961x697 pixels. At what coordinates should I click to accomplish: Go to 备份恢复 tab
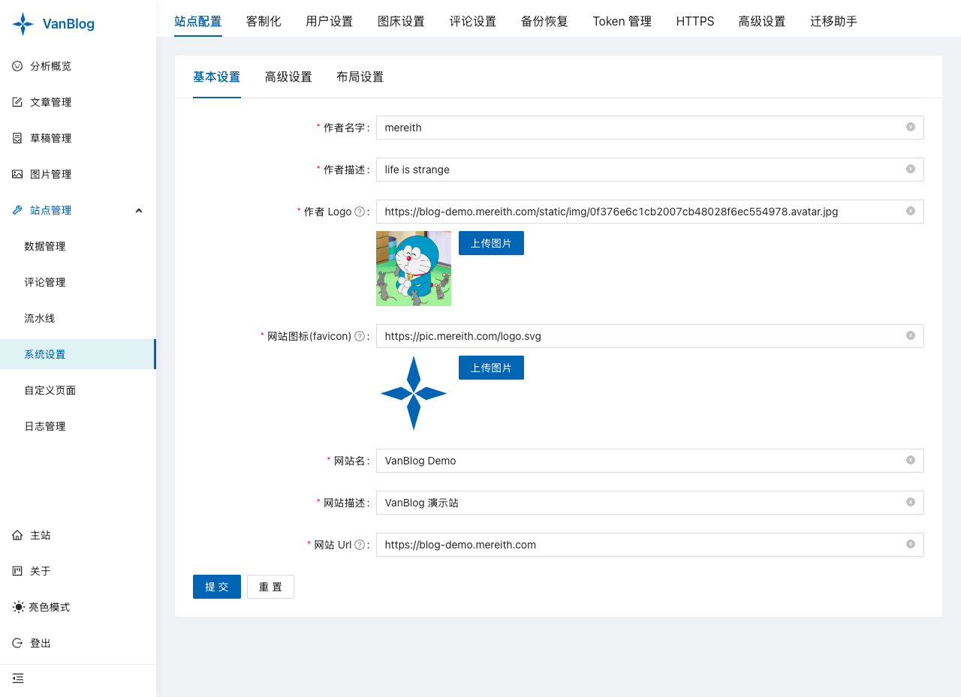click(x=544, y=21)
